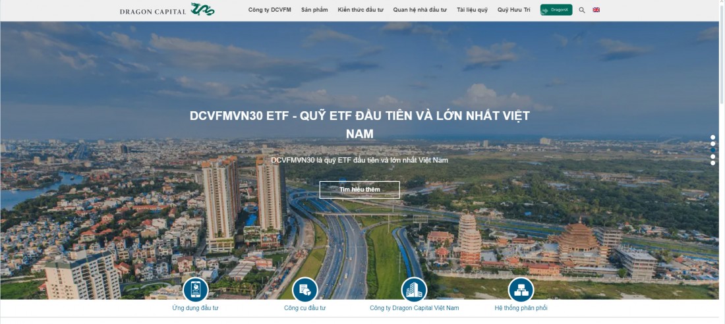Viewport: 725px width, 324px height.
Task: Click the Tìm hiểu thêm button
Action: pyautogui.click(x=359, y=190)
